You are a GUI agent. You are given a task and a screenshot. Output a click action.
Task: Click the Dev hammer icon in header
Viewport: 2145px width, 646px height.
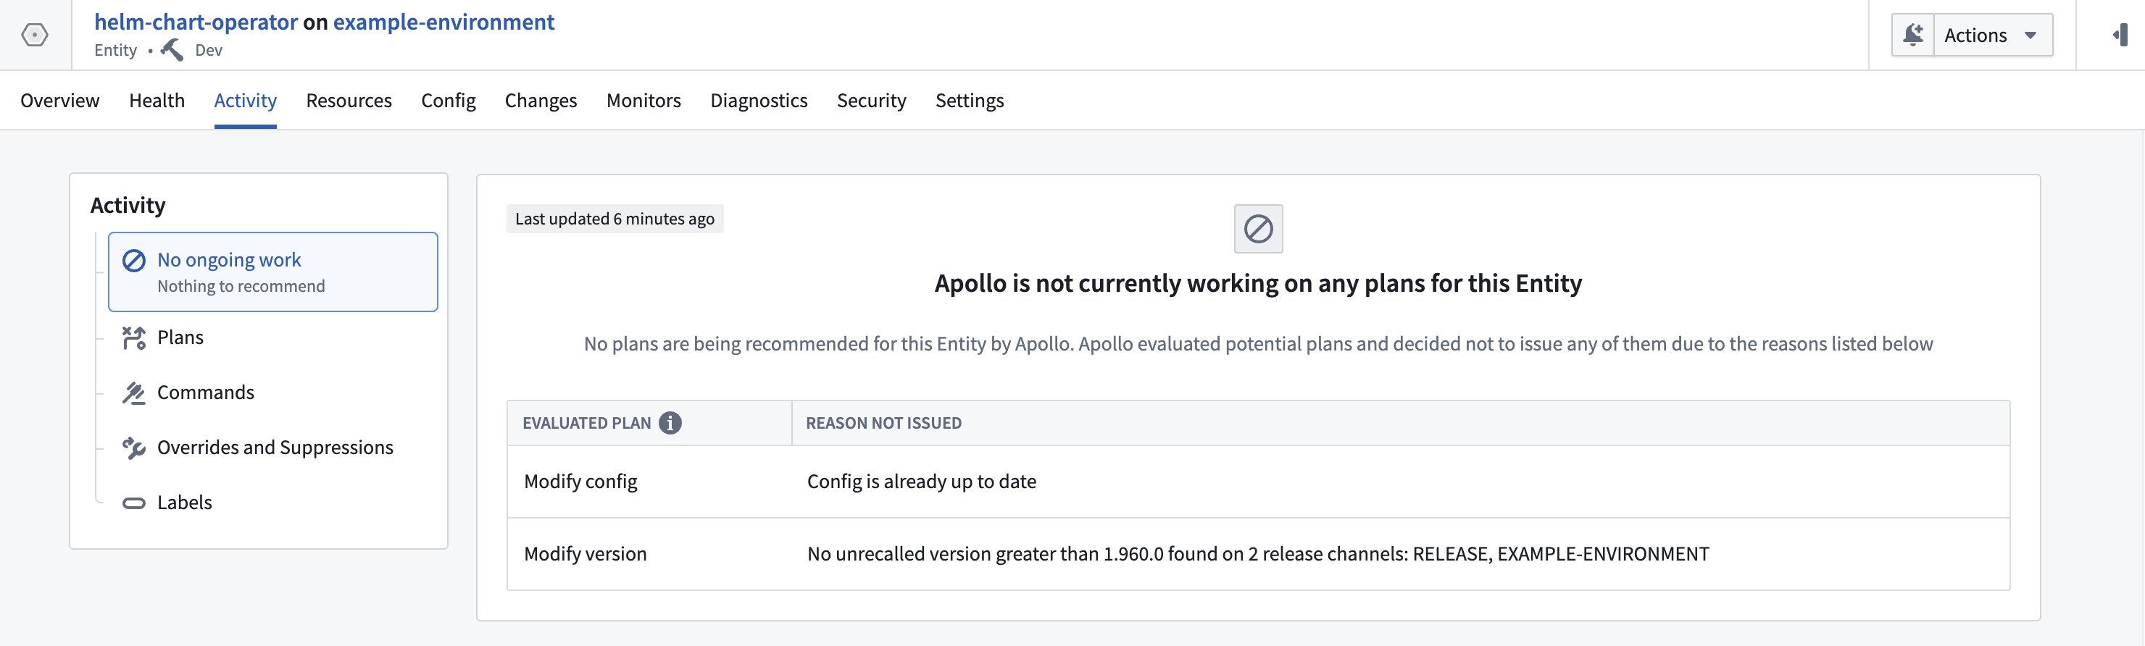point(172,50)
